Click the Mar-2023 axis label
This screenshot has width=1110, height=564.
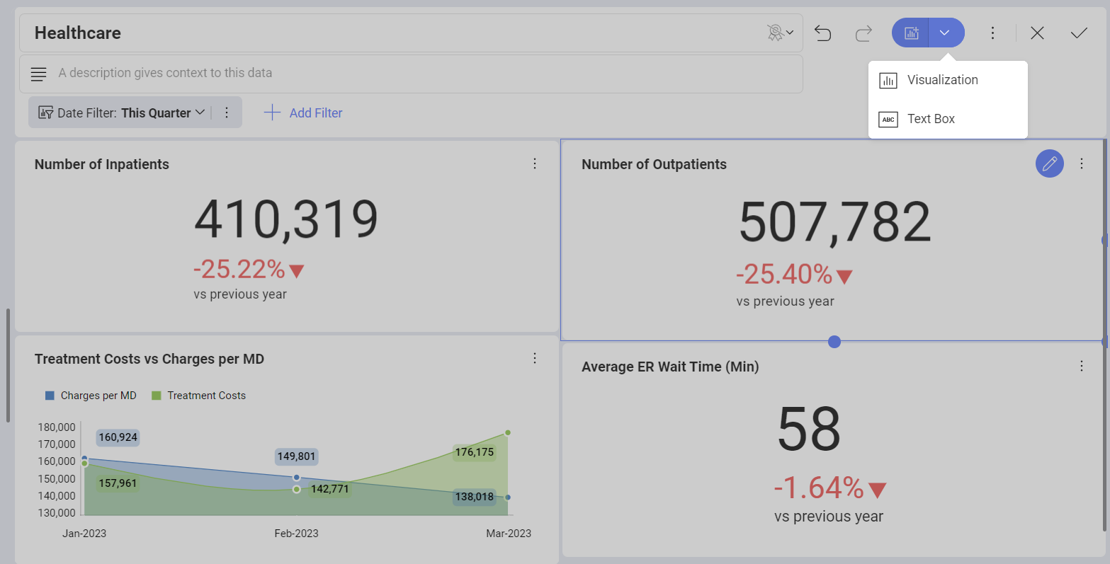click(x=509, y=534)
